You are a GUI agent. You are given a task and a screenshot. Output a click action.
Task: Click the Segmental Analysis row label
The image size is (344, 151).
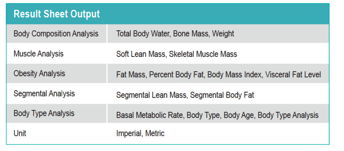pos(44,93)
